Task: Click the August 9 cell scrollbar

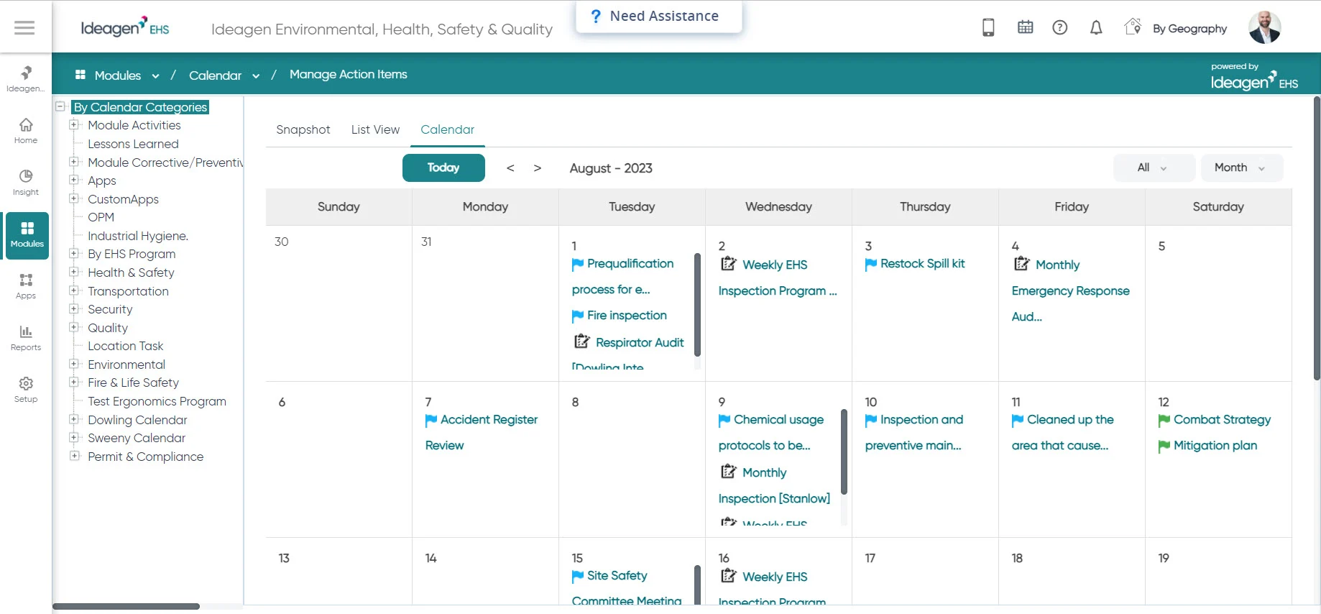Action: 844,452
